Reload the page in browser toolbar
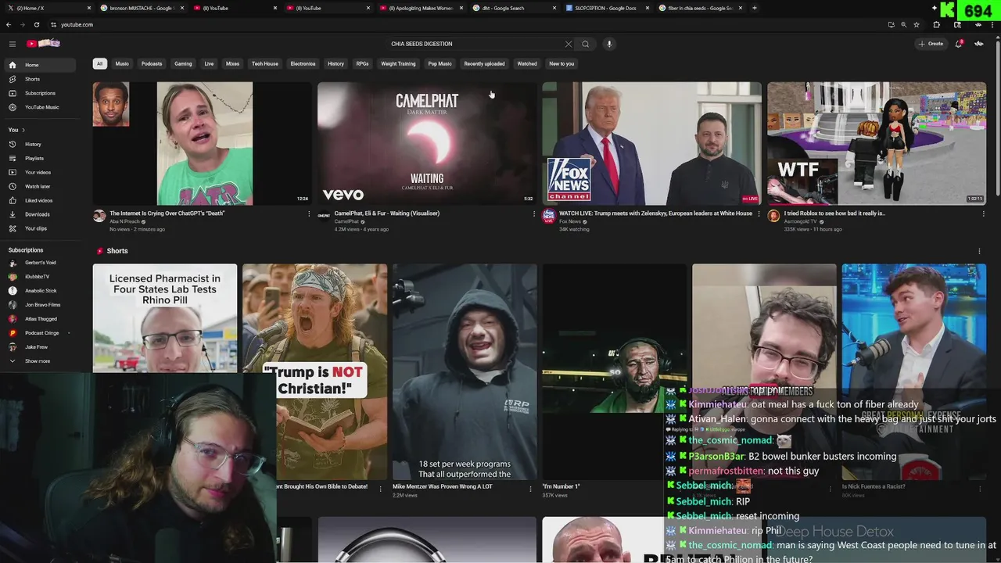 pos(36,24)
